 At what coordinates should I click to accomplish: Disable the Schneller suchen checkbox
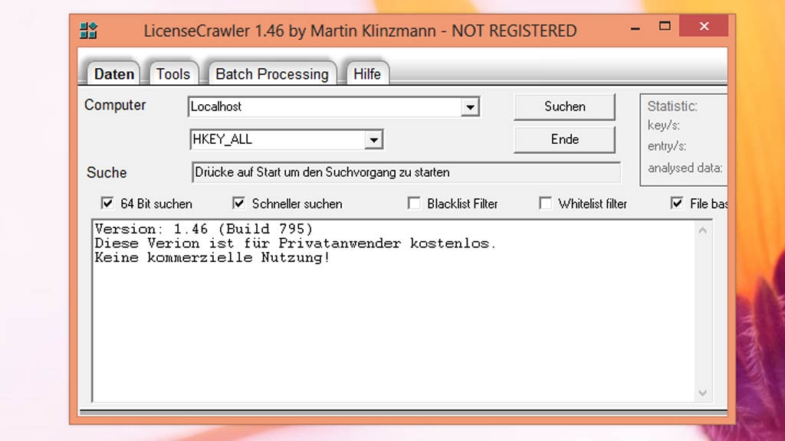coord(239,203)
